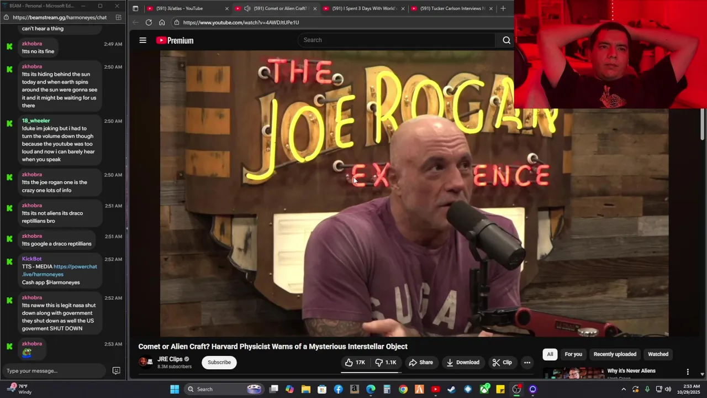Select the All filter chip
707x398 pixels.
(550, 354)
